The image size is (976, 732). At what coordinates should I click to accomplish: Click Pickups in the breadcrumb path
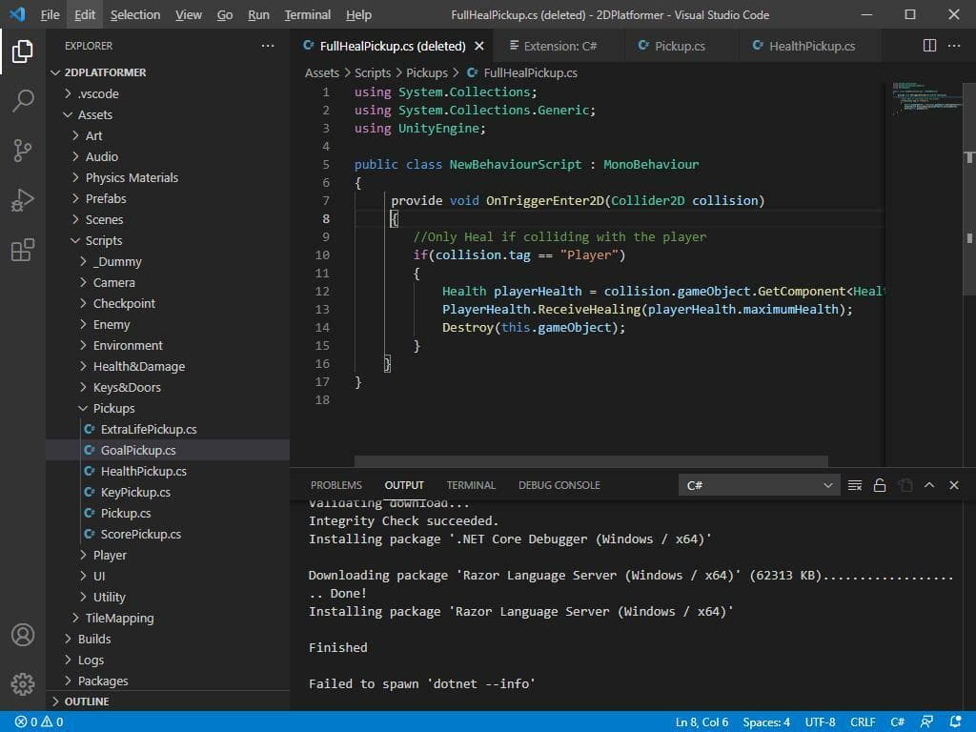pyautogui.click(x=426, y=72)
